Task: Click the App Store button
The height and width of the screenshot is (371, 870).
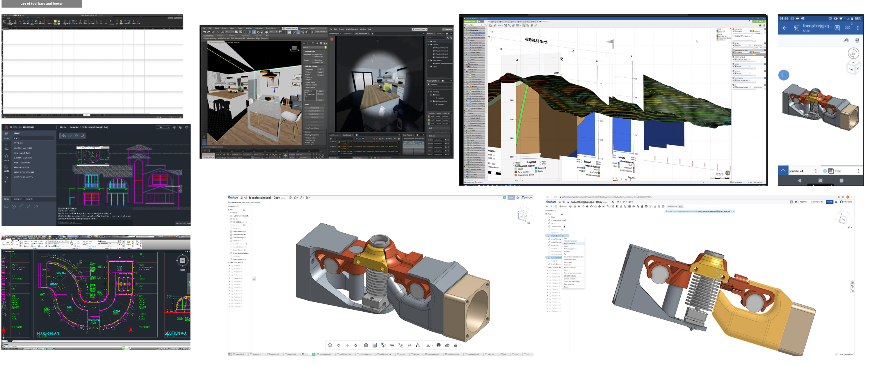Action: point(804,202)
